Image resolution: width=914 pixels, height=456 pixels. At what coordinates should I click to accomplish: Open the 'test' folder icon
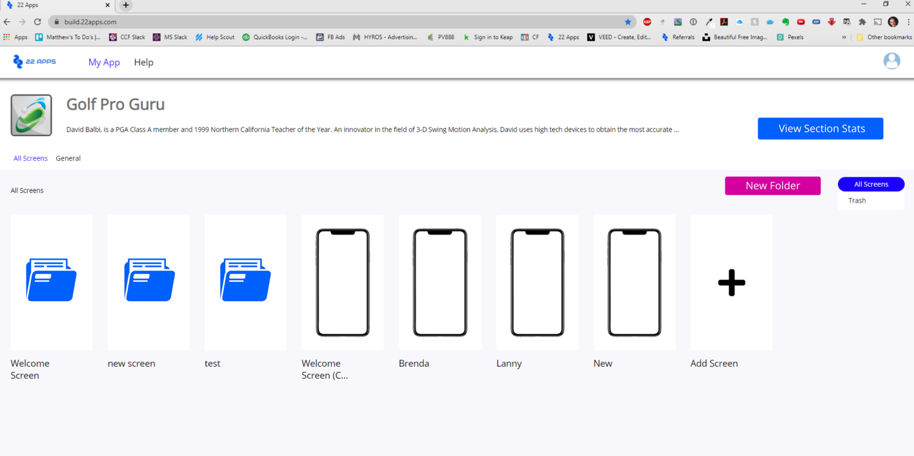click(245, 280)
